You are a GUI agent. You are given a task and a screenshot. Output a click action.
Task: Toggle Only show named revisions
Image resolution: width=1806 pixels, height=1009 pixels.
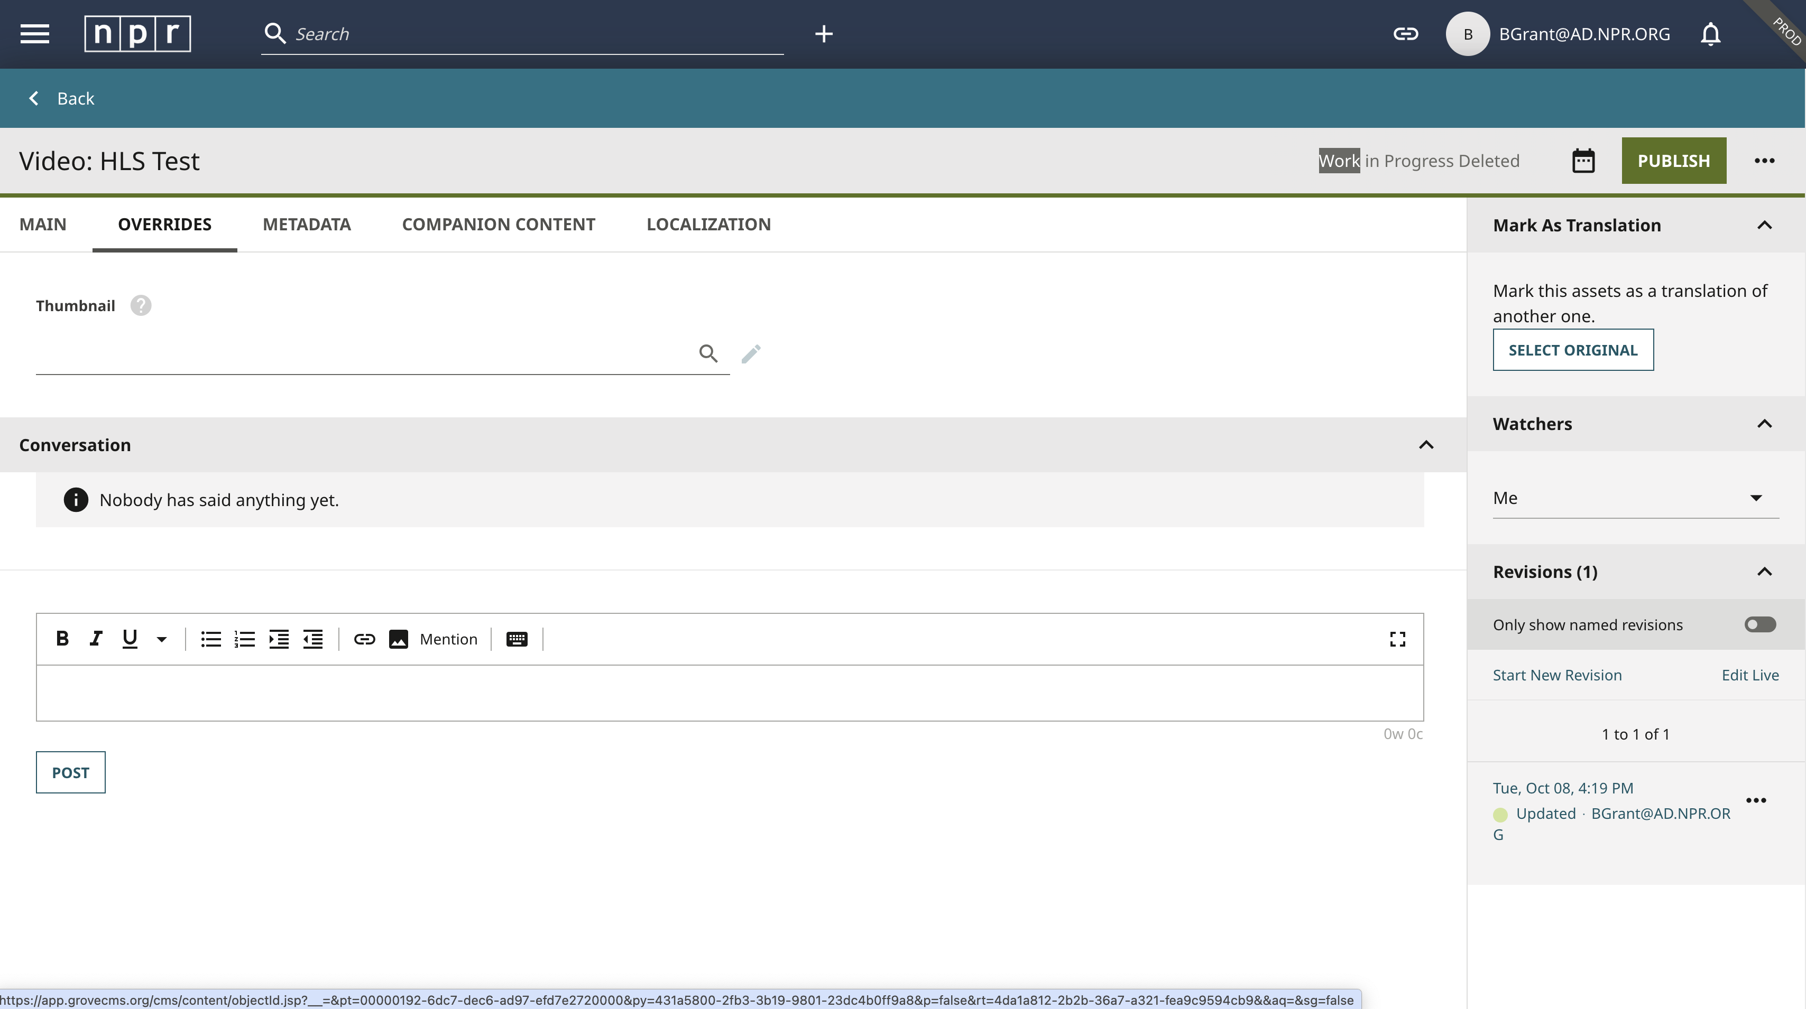(1759, 624)
